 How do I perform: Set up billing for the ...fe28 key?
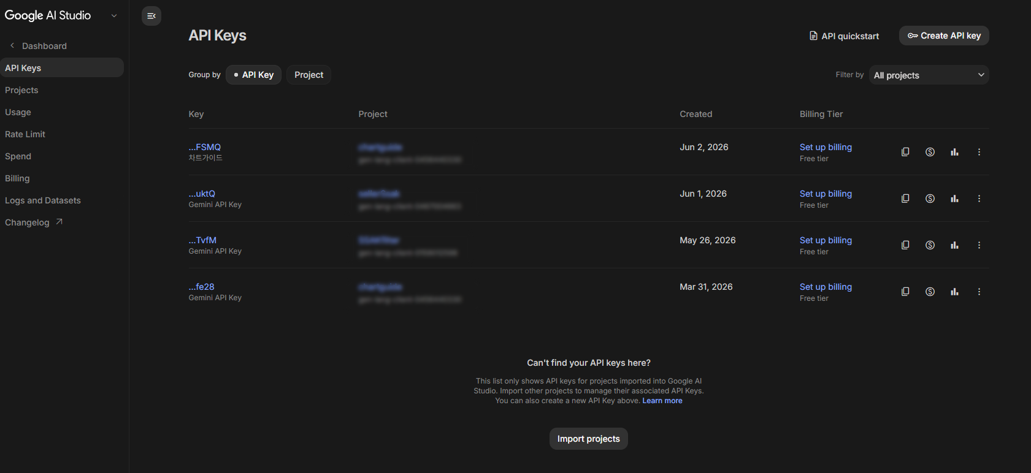coord(826,287)
